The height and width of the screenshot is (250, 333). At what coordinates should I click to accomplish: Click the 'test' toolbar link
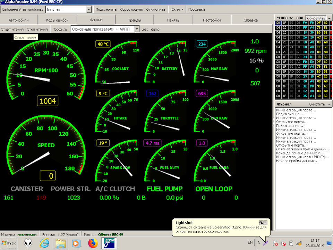(144, 29)
